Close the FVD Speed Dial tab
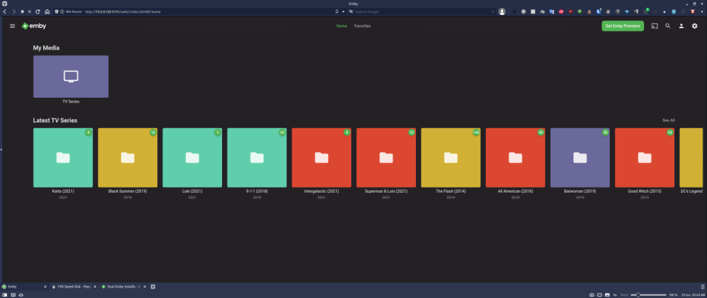The width and height of the screenshot is (707, 298). 95,286
